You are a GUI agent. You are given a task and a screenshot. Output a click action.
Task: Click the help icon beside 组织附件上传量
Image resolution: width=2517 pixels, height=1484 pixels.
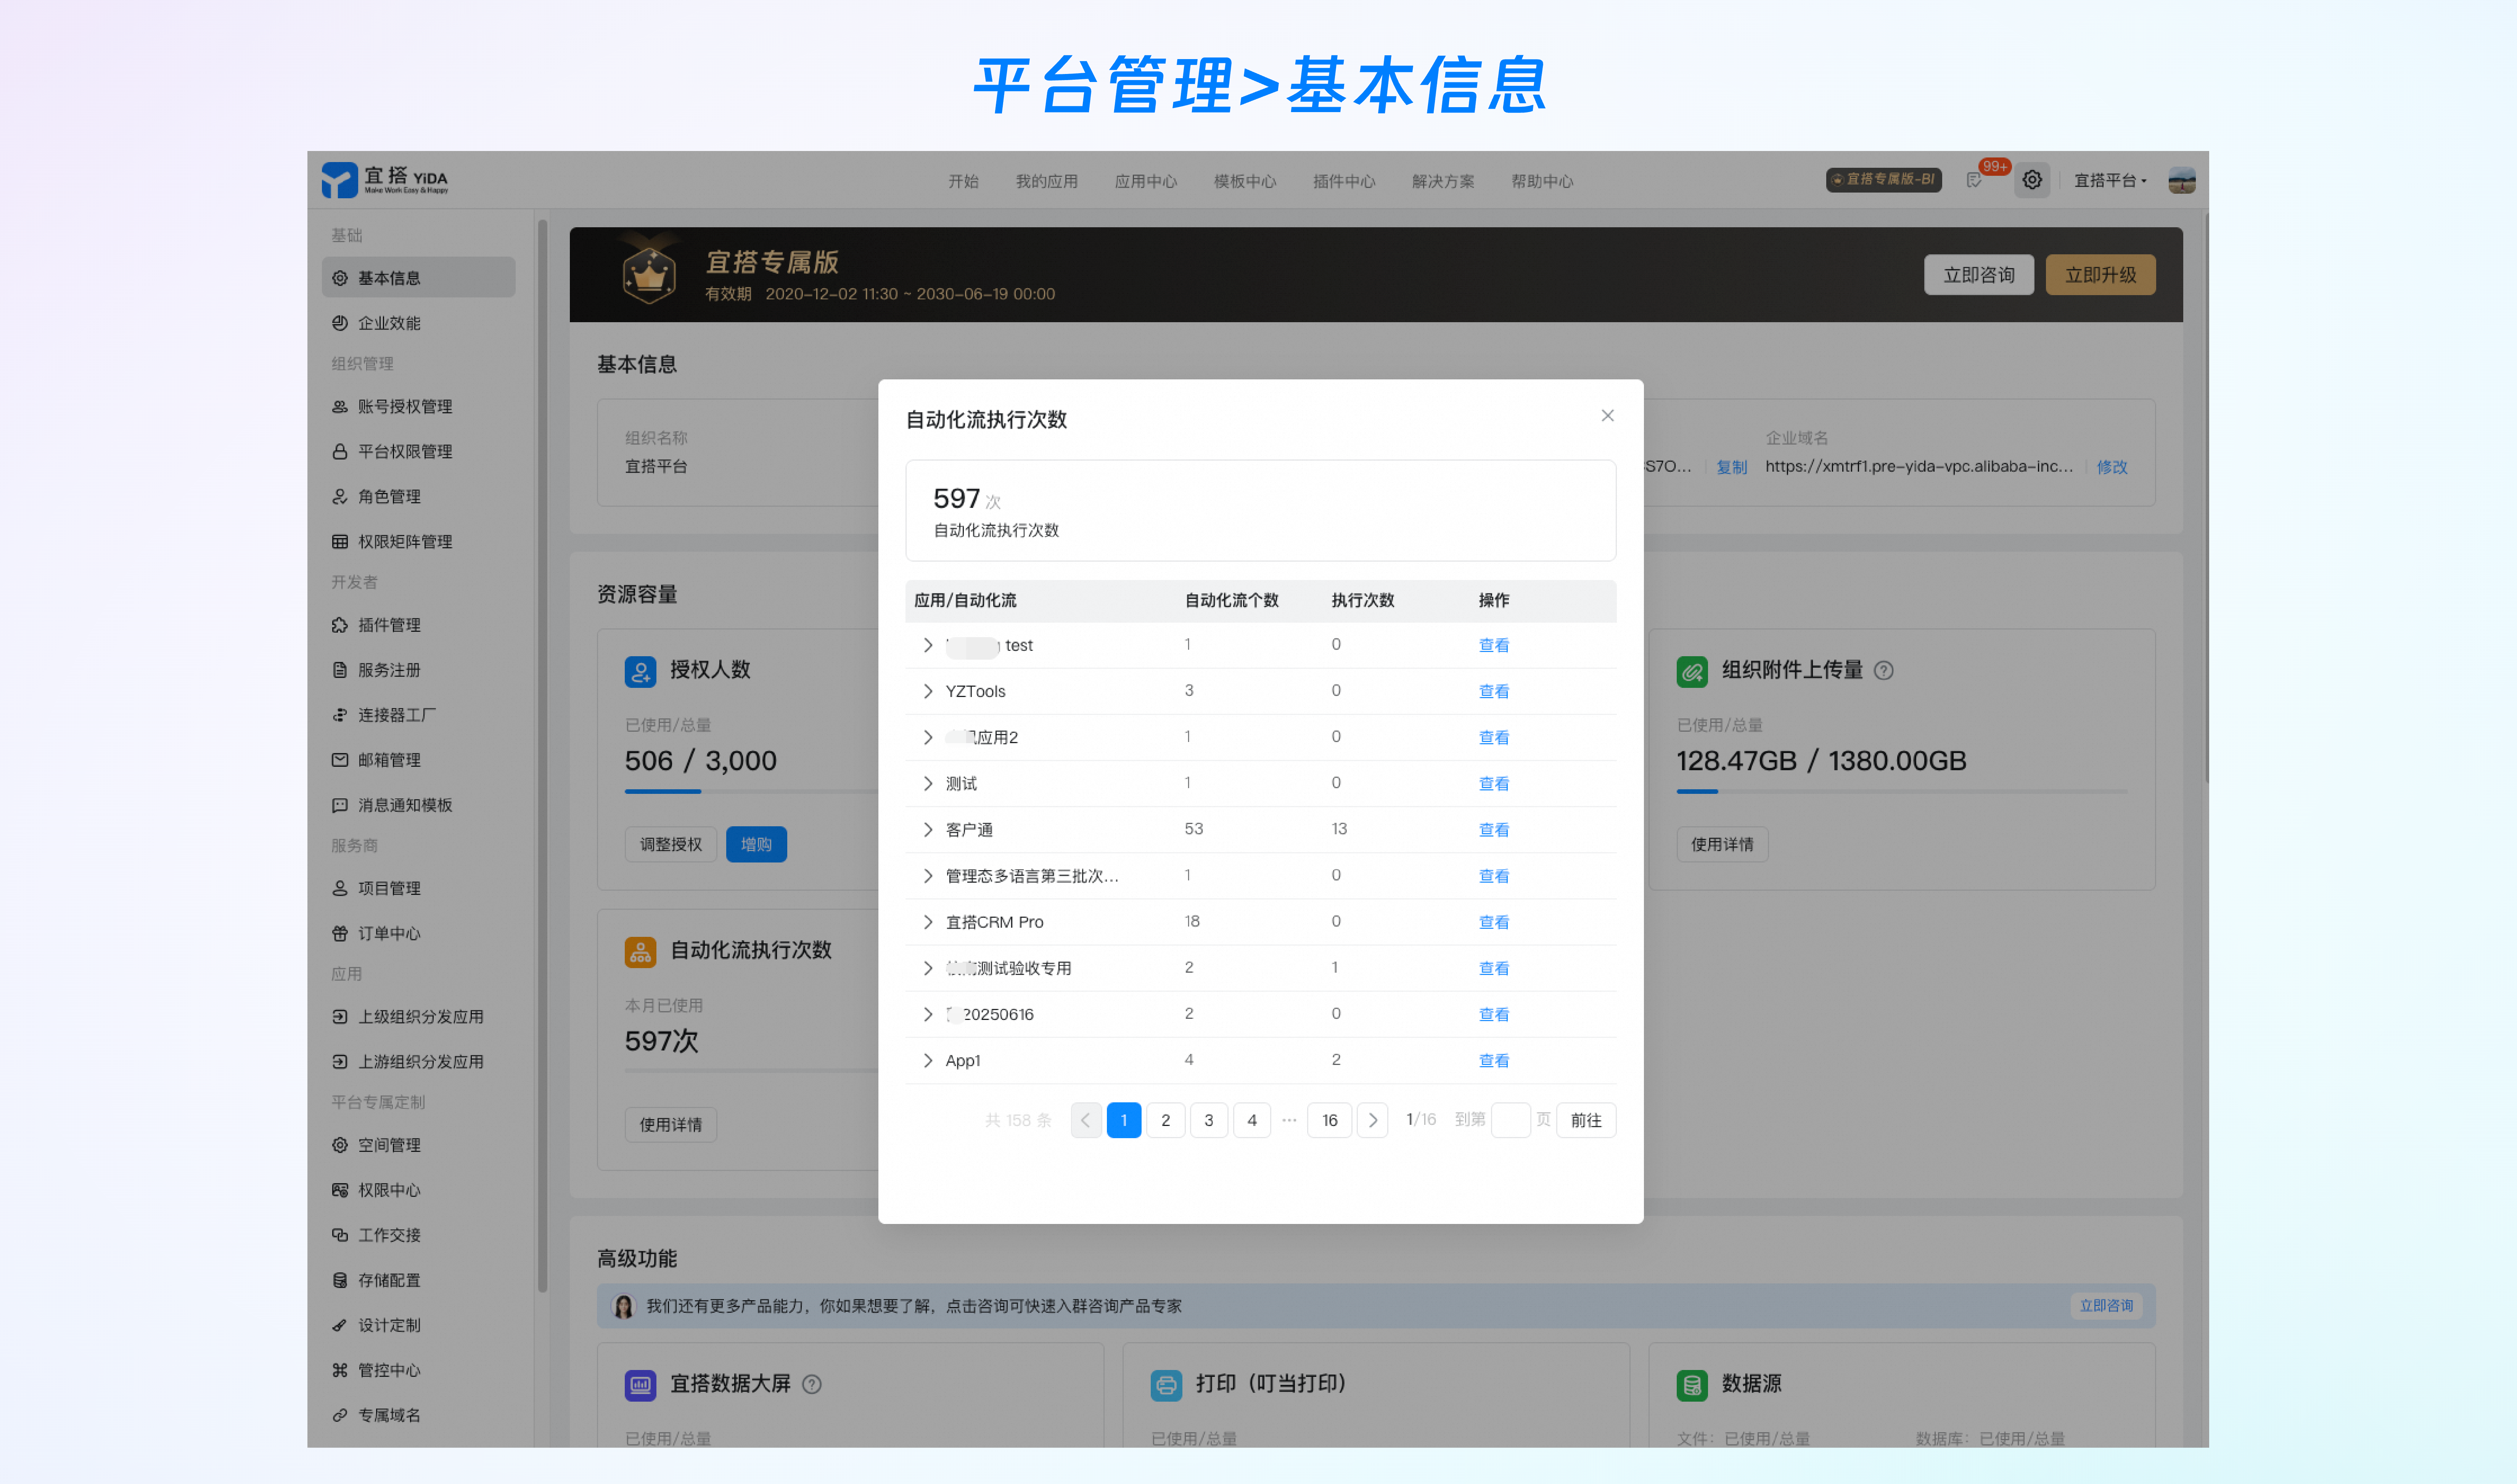(x=1884, y=670)
